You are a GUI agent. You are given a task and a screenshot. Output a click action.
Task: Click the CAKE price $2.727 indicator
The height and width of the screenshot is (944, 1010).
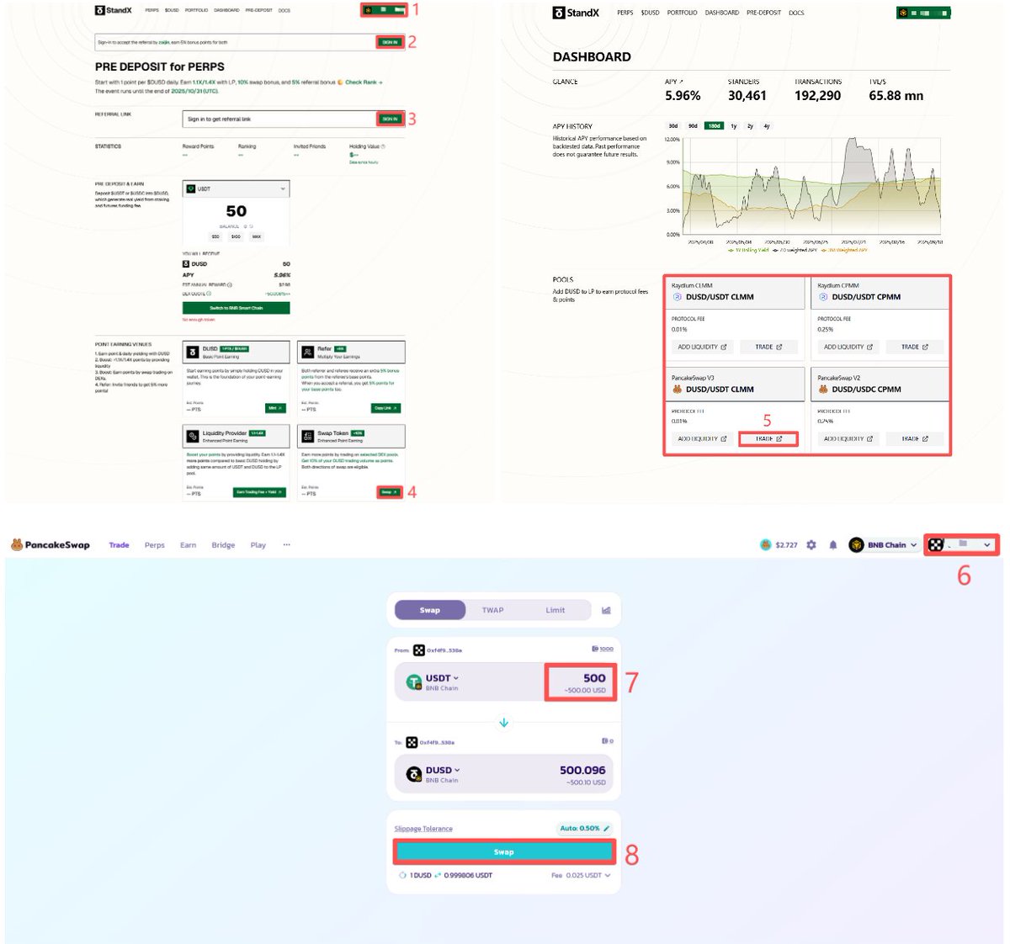coord(779,545)
